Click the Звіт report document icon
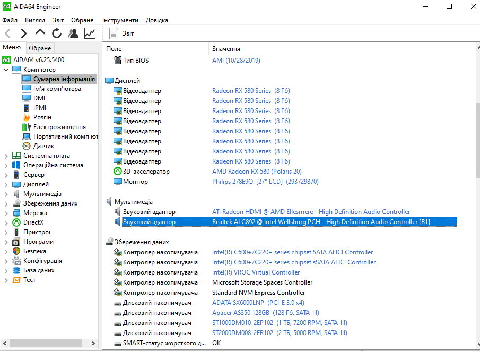480x351 pixels. click(x=114, y=33)
